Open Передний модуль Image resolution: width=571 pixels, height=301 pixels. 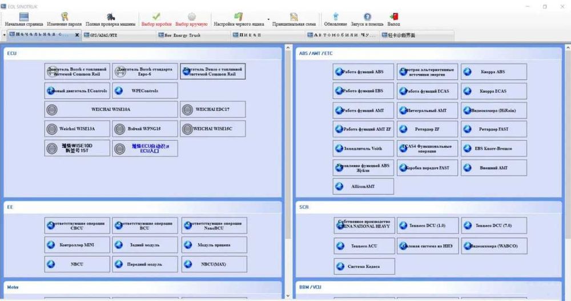[145, 264]
